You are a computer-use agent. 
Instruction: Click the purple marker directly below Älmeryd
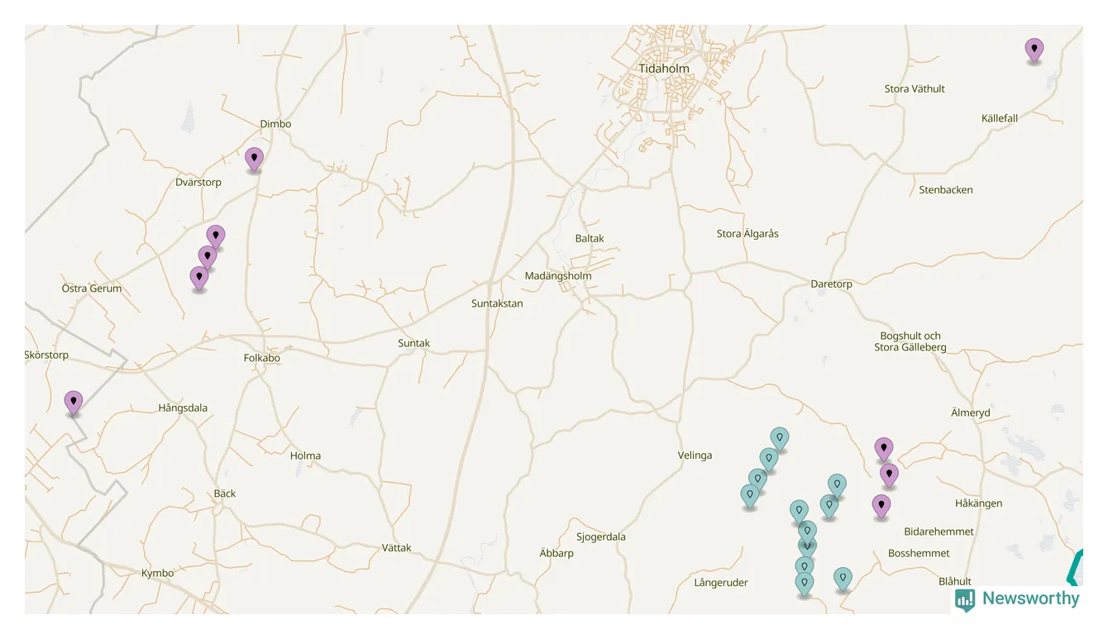(x=884, y=450)
